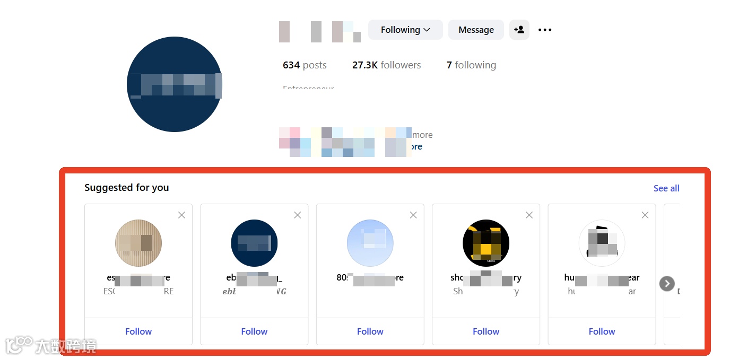Viewport: 747px width, 359px height.
Task: View the 27.3K followers list
Action: [386, 65]
